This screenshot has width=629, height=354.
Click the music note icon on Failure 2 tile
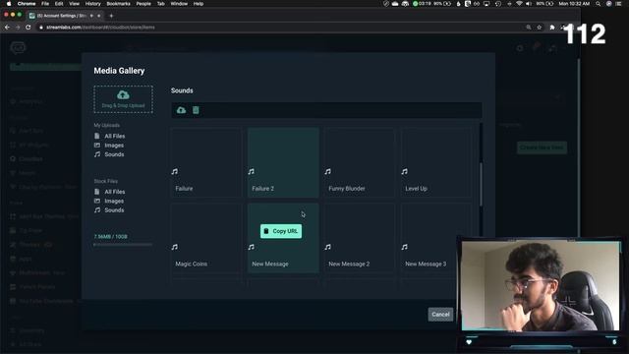252,171
